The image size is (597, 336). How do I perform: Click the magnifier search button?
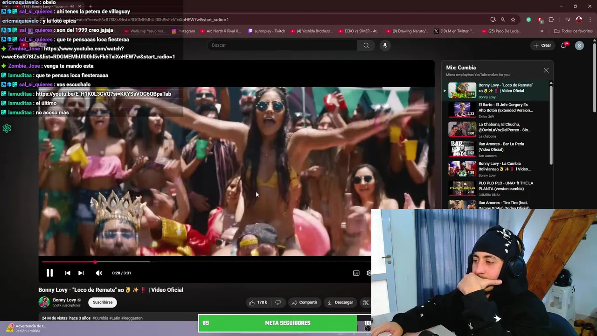point(366,45)
